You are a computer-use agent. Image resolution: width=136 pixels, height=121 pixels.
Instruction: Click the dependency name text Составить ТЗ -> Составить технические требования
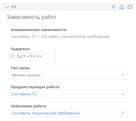coord(60,37)
